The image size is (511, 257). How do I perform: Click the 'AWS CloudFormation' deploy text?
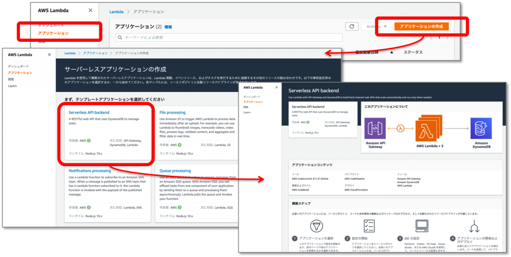click(357, 190)
